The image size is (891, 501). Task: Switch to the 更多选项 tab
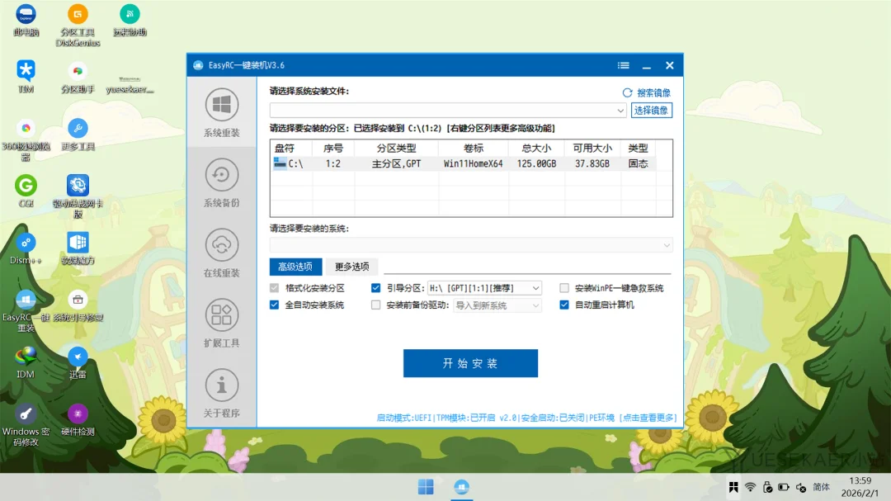point(352,267)
